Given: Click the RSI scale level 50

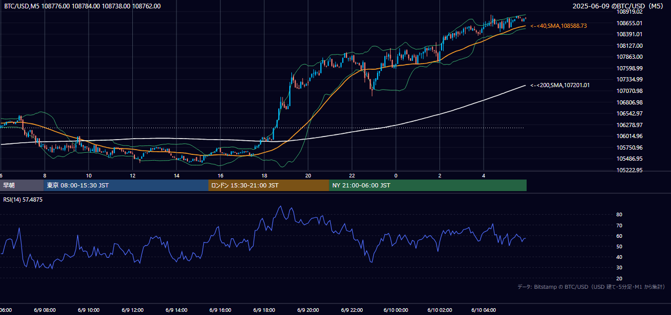Looking at the screenshot, I should pos(619,246).
